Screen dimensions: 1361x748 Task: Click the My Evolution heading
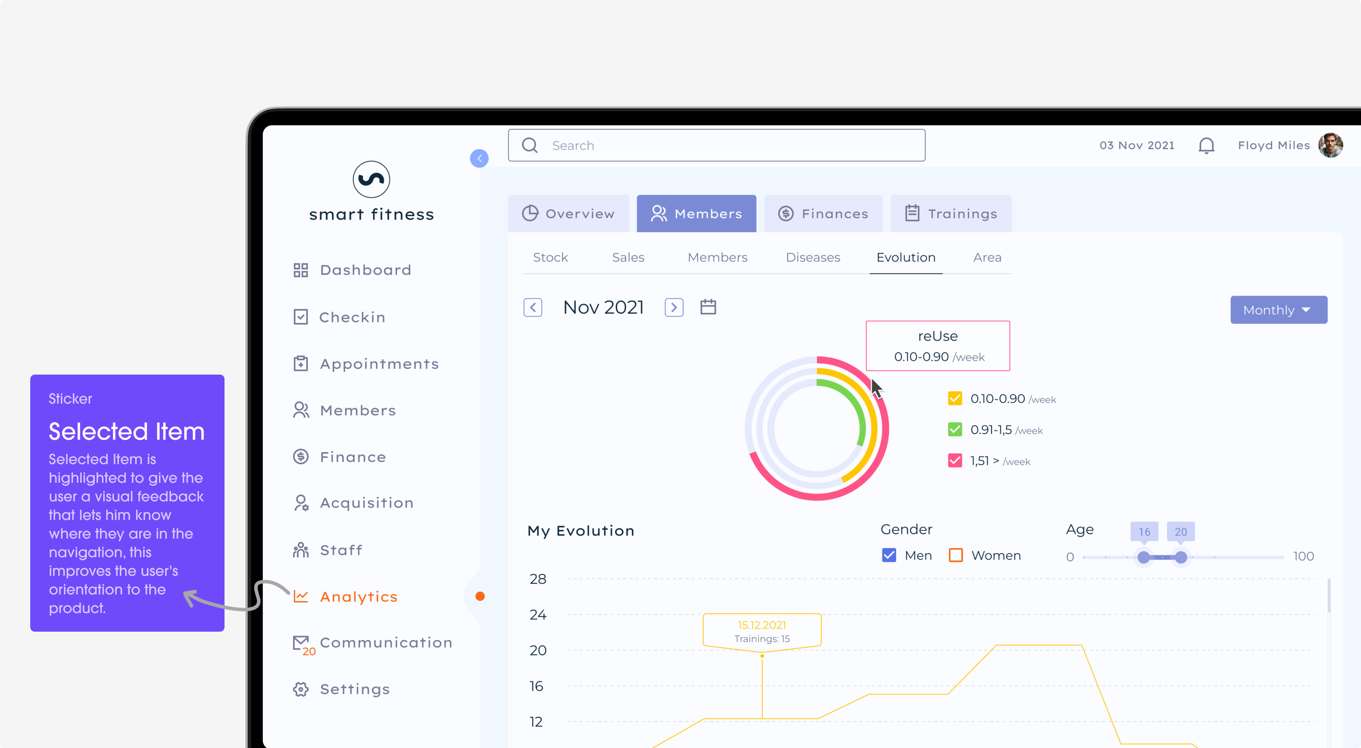(580, 531)
